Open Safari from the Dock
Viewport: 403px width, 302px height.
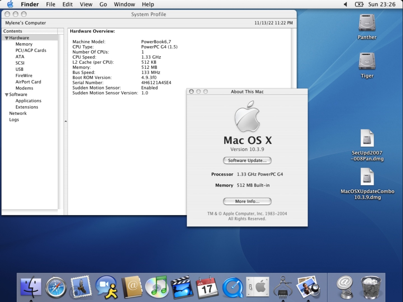pyautogui.click(x=56, y=287)
